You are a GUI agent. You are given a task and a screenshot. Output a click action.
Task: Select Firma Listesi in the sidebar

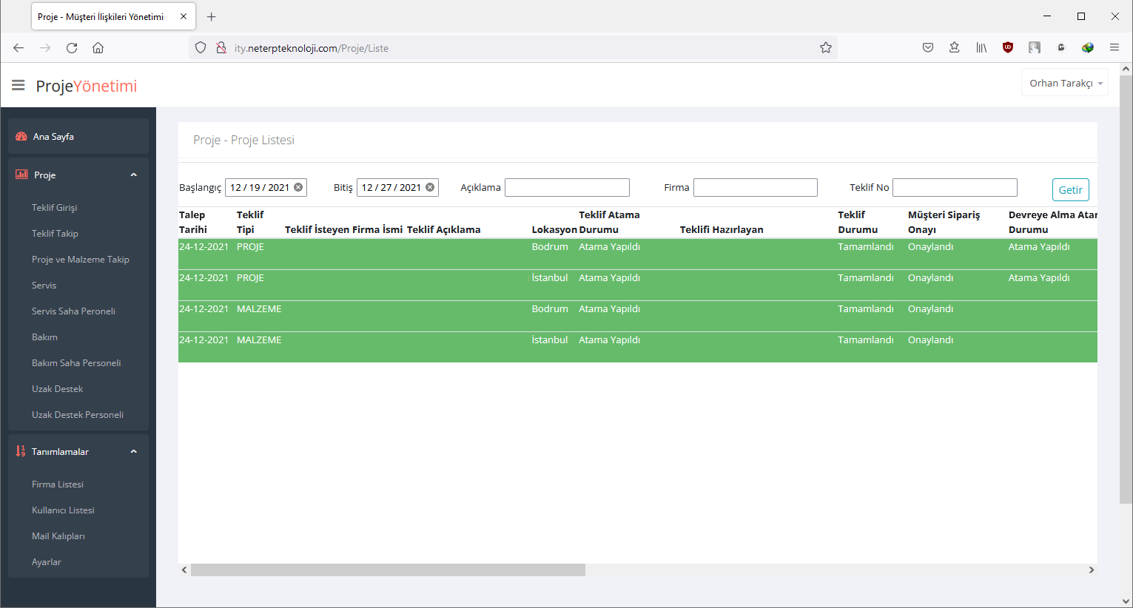click(x=58, y=484)
